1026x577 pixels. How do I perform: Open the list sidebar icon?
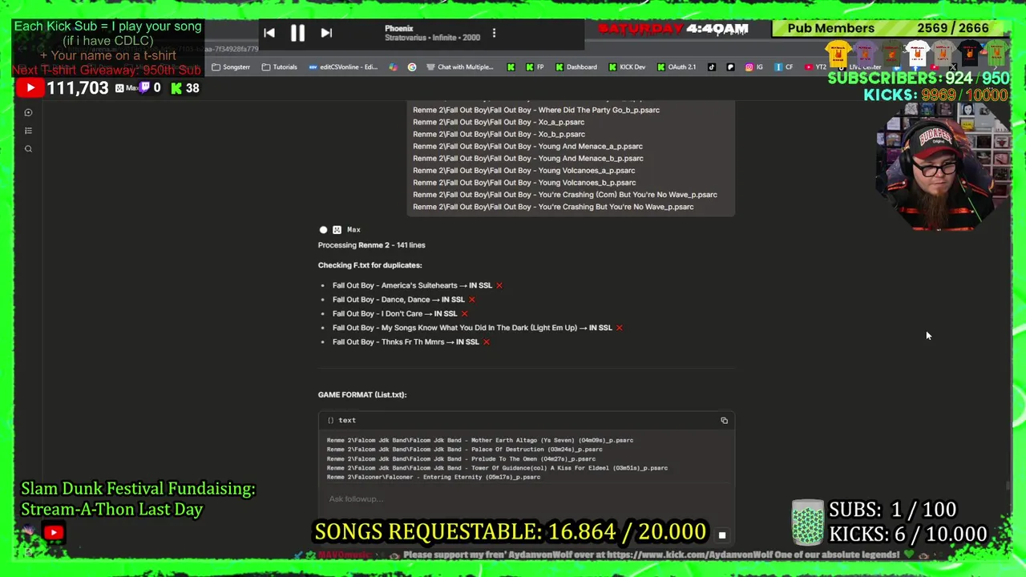click(28, 131)
